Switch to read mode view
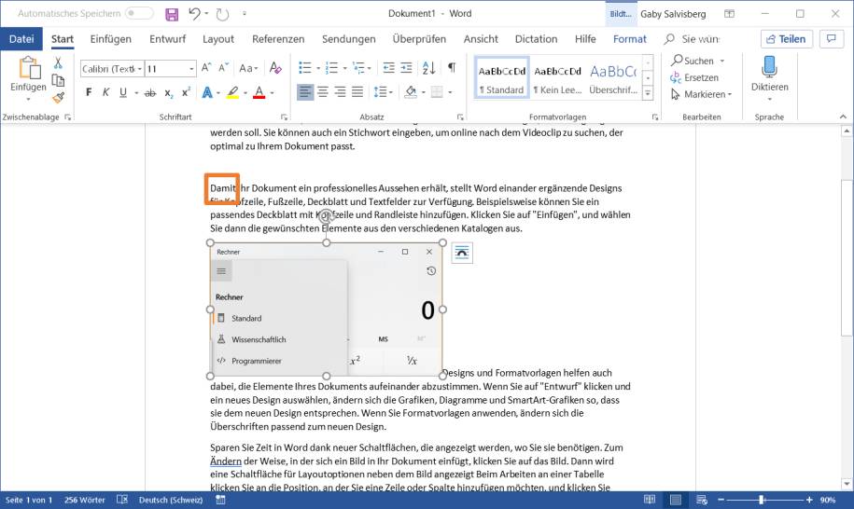The height and width of the screenshot is (509, 854). 650,500
